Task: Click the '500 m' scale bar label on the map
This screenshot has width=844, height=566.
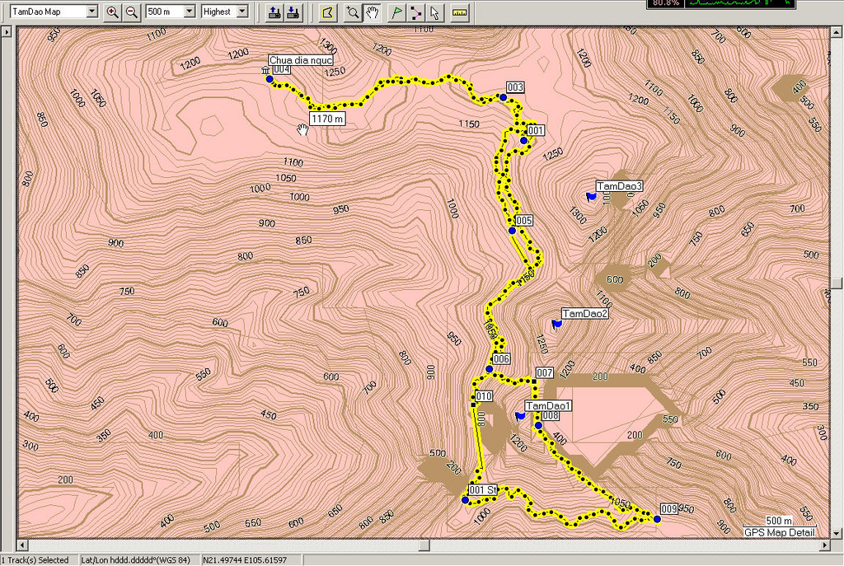Action: [x=778, y=520]
